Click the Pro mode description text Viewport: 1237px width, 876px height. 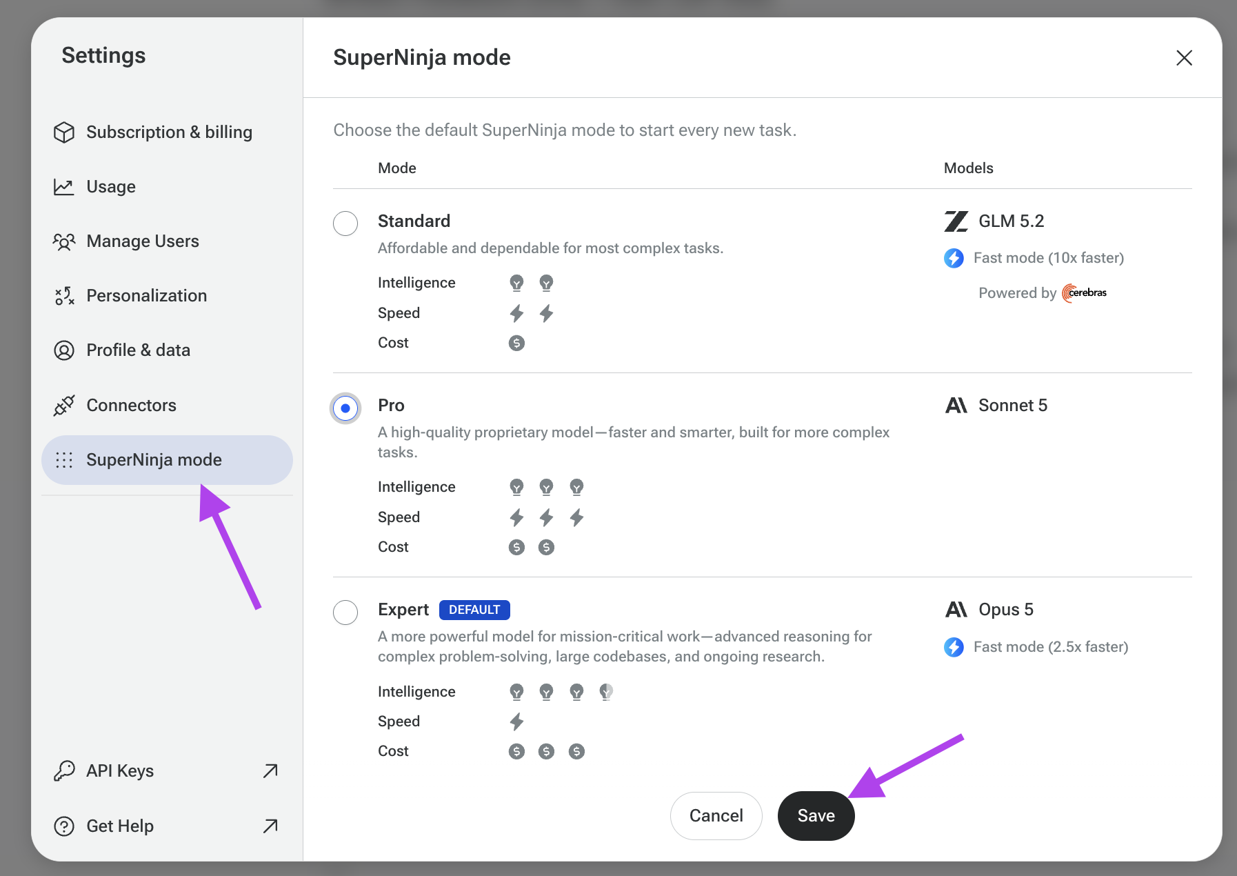coord(634,442)
